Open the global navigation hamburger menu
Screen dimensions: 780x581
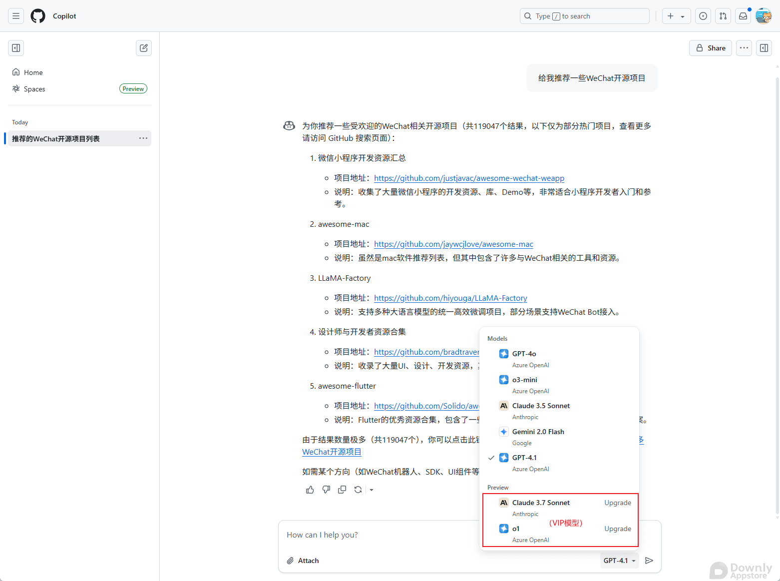tap(16, 16)
